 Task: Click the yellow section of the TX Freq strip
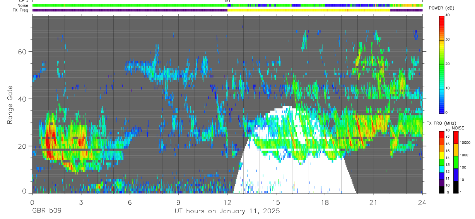(309, 10)
